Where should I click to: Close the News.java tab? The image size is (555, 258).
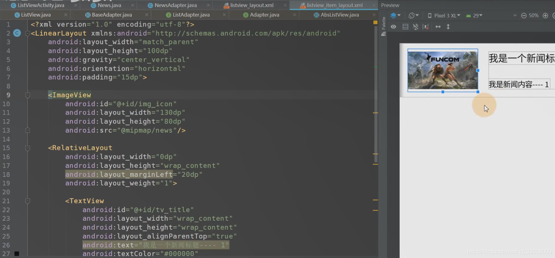(x=133, y=5)
